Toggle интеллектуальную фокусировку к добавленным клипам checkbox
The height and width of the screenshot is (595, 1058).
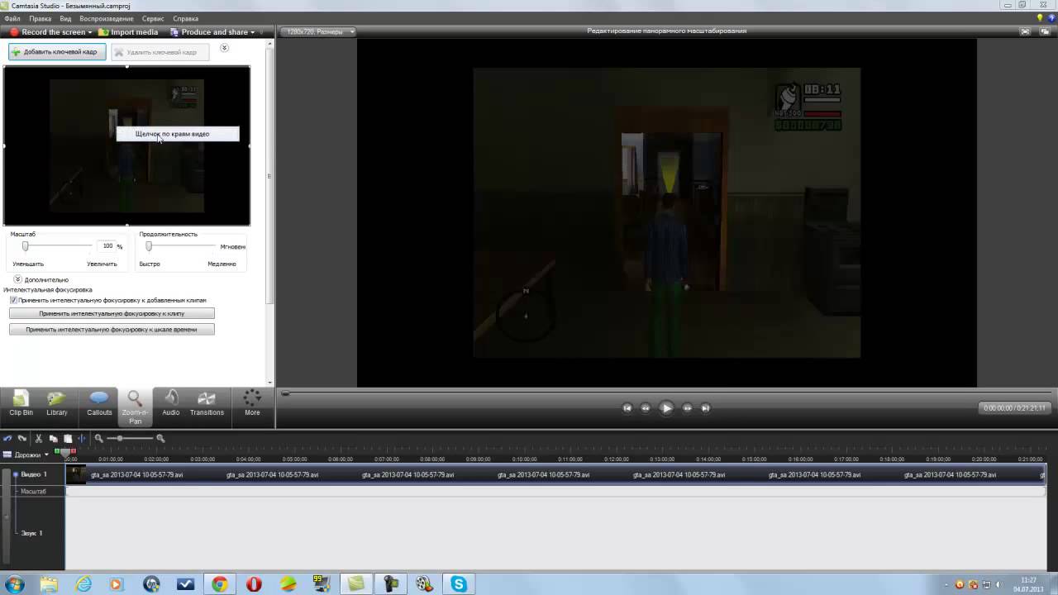pos(13,300)
